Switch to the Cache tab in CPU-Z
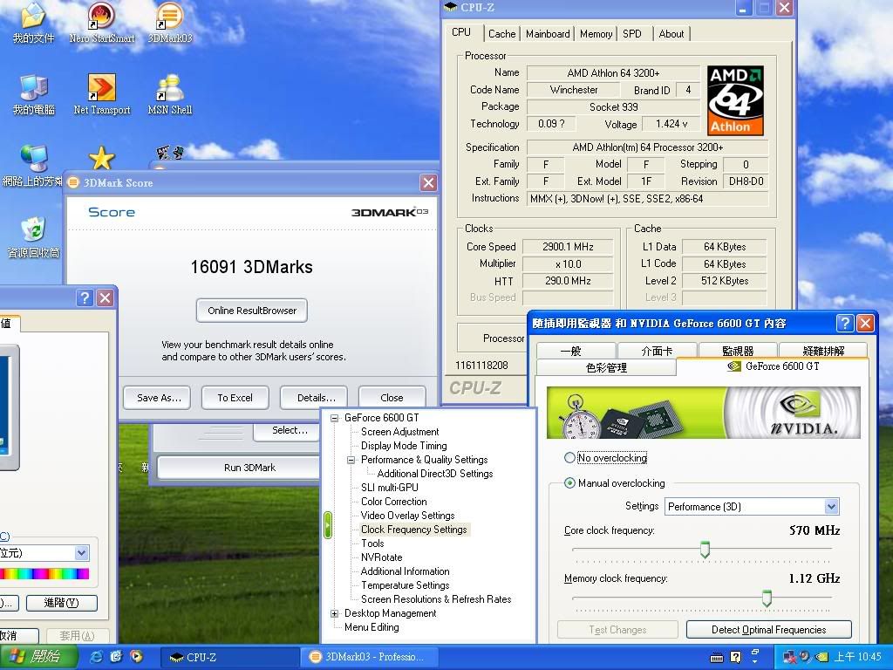The height and width of the screenshot is (670, 893). pyautogui.click(x=501, y=34)
